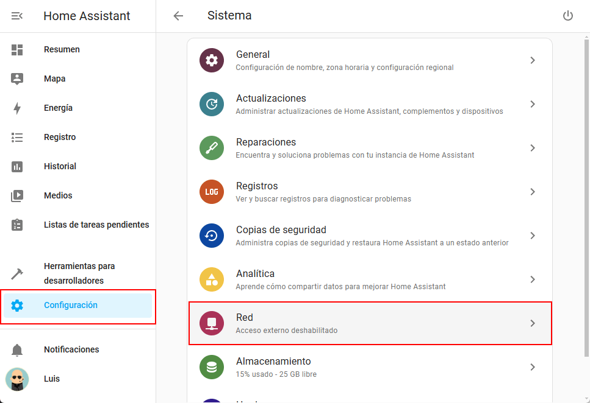Expand the Almacenamiento row chevron

click(533, 367)
